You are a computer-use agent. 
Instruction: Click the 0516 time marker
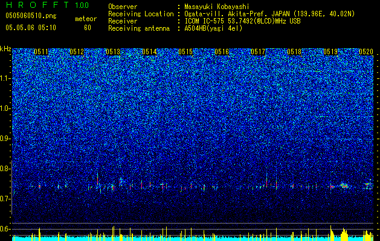[x=222, y=52]
